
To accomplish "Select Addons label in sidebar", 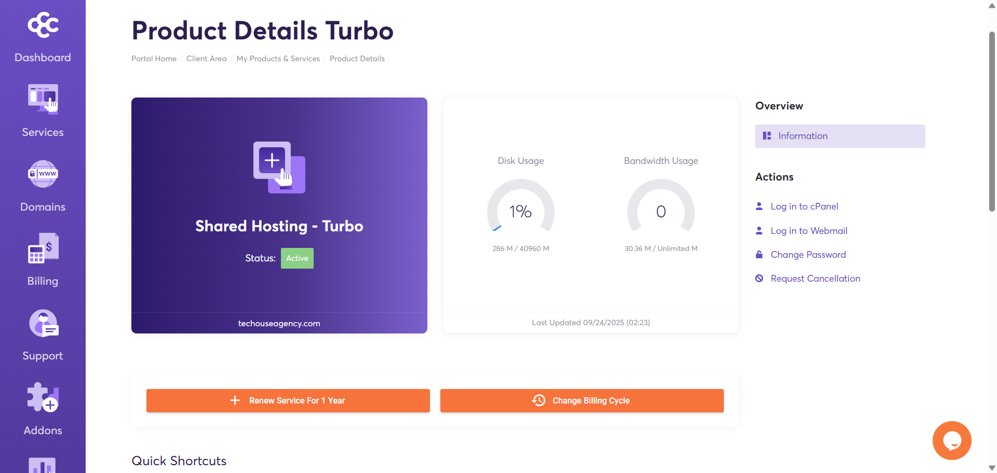I will pyautogui.click(x=43, y=430).
